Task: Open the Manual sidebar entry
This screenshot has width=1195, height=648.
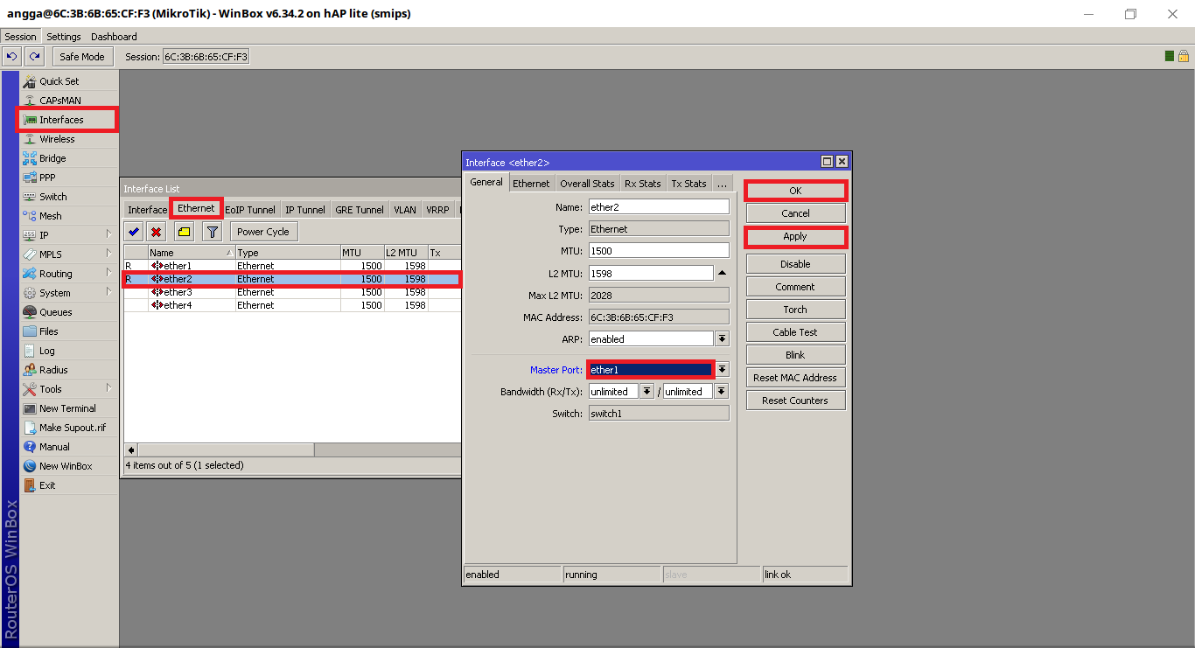Action: [x=68, y=447]
